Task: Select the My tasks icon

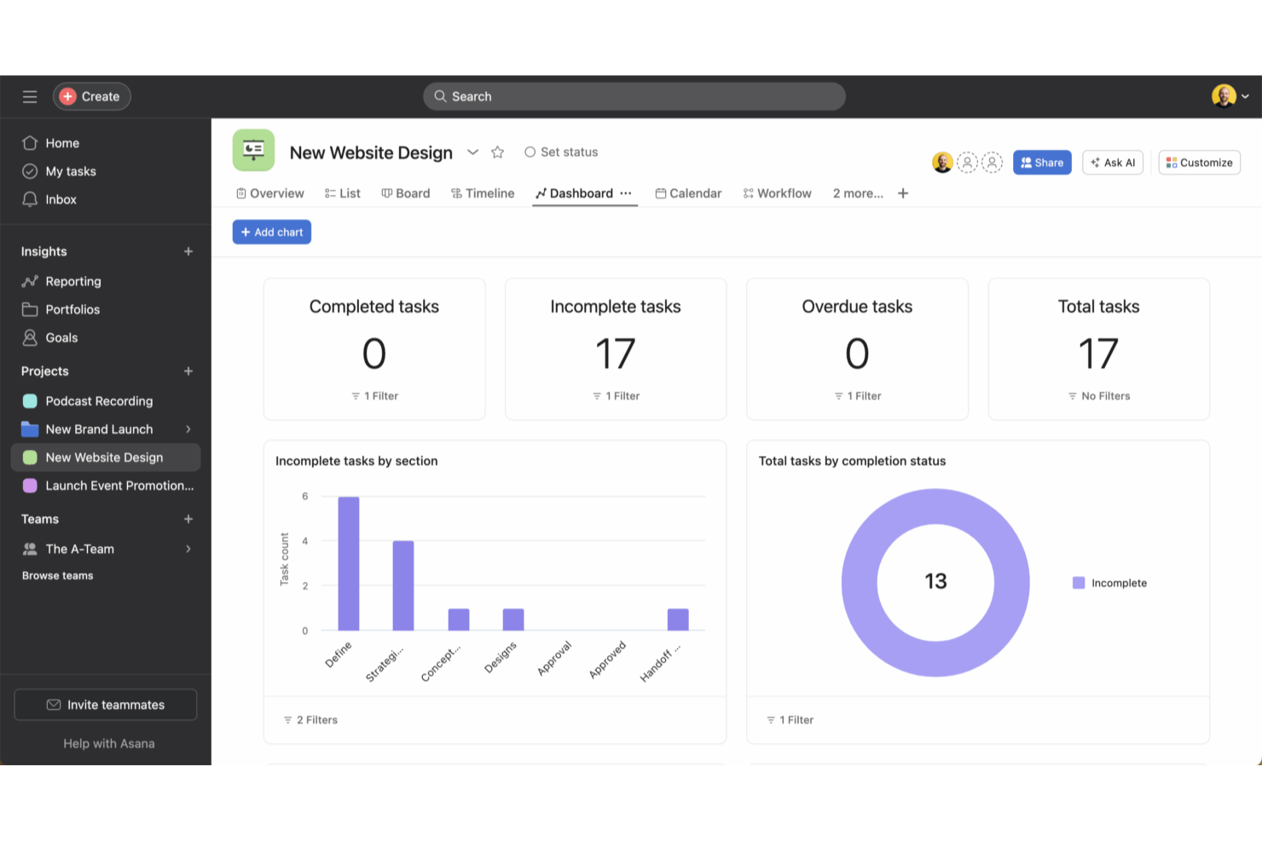Action: (30, 170)
